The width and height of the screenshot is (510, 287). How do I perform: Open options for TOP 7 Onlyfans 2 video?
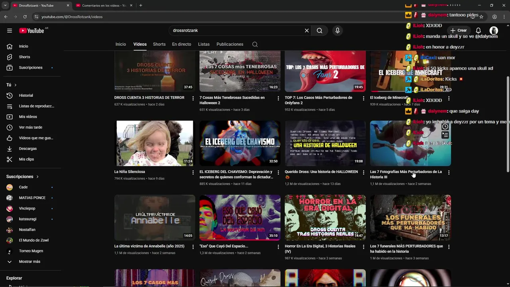363,98
